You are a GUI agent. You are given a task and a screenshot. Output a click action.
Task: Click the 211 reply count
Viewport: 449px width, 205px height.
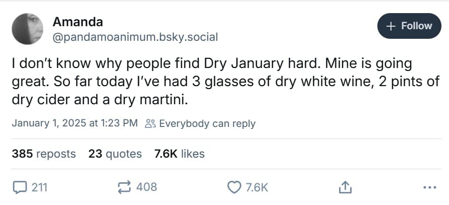39,187
